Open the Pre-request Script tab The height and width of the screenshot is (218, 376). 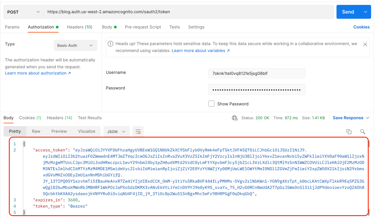point(143,27)
